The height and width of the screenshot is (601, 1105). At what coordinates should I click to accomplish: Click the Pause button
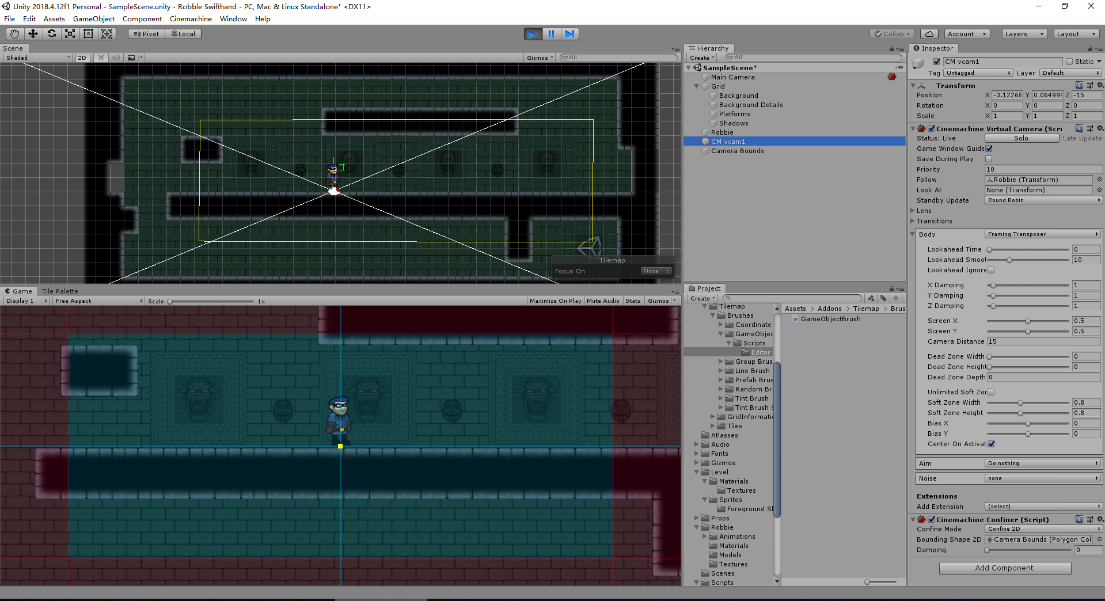click(551, 34)
